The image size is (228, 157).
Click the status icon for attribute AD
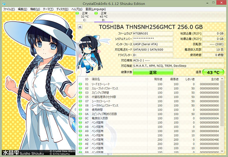point(80,140)
